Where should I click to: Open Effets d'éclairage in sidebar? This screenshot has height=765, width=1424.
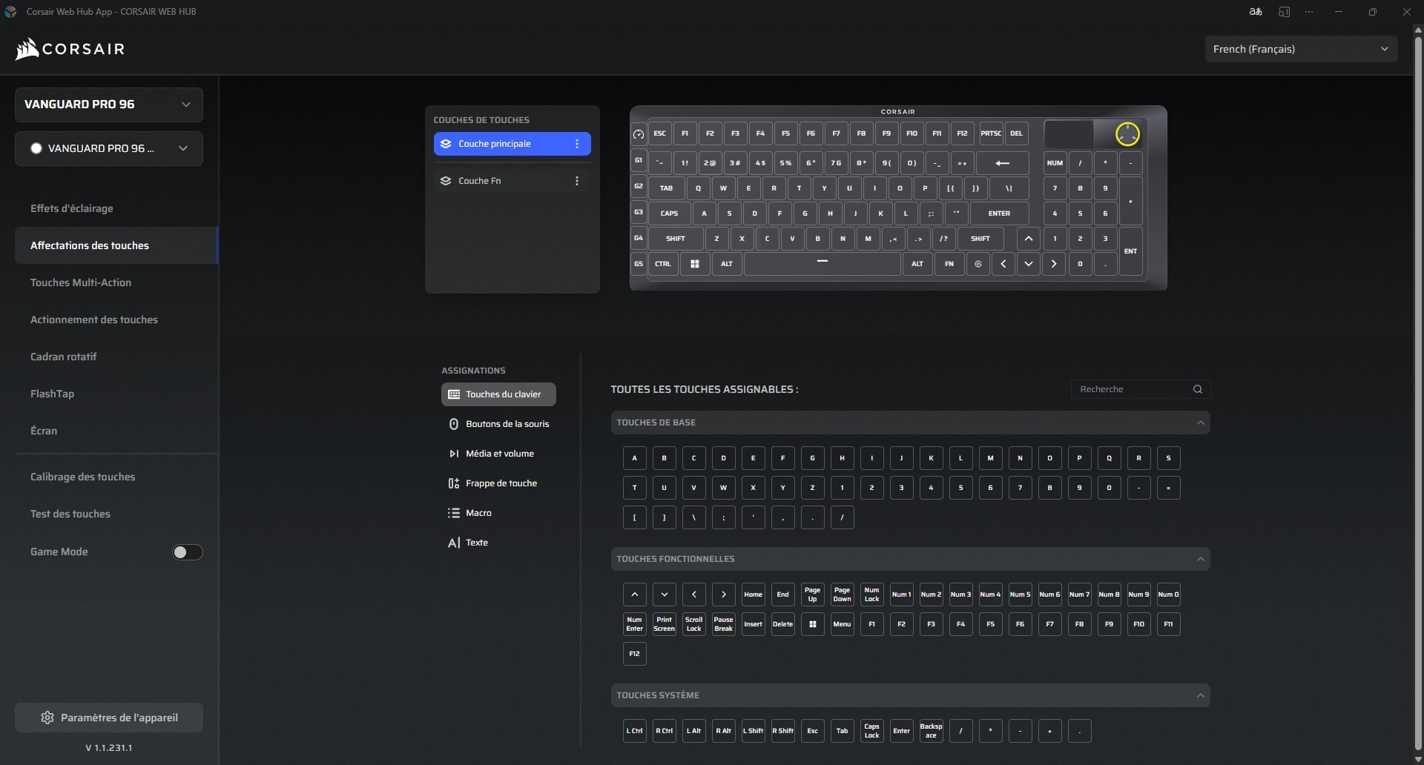click(72, 208)
